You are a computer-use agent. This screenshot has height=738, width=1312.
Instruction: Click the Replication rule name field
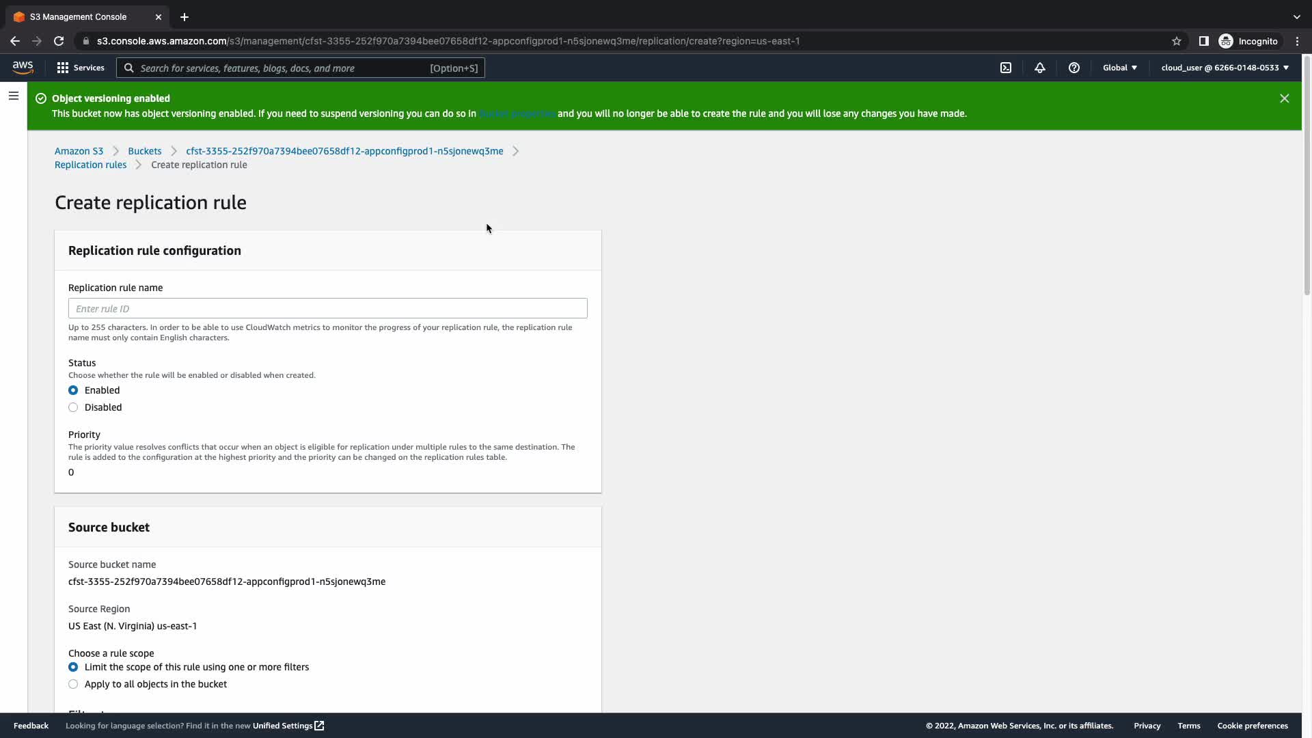point(327,308)
